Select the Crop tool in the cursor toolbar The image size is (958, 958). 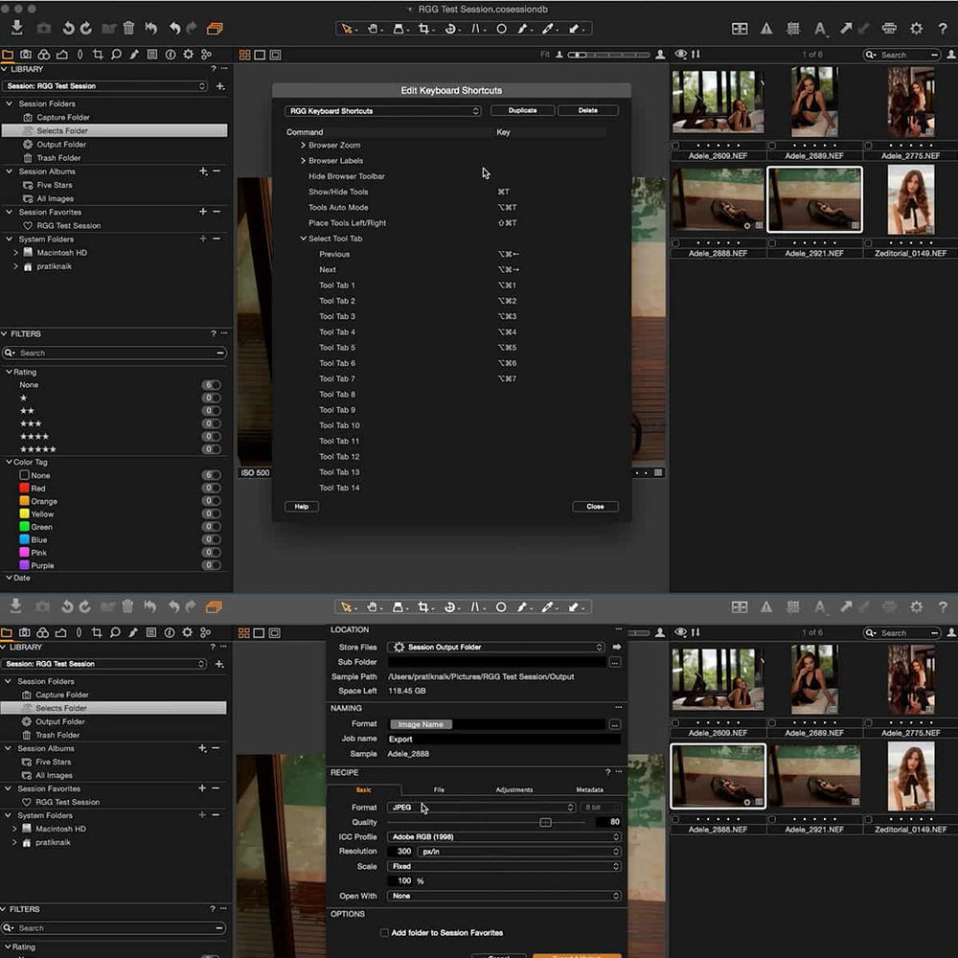point(426,30)
